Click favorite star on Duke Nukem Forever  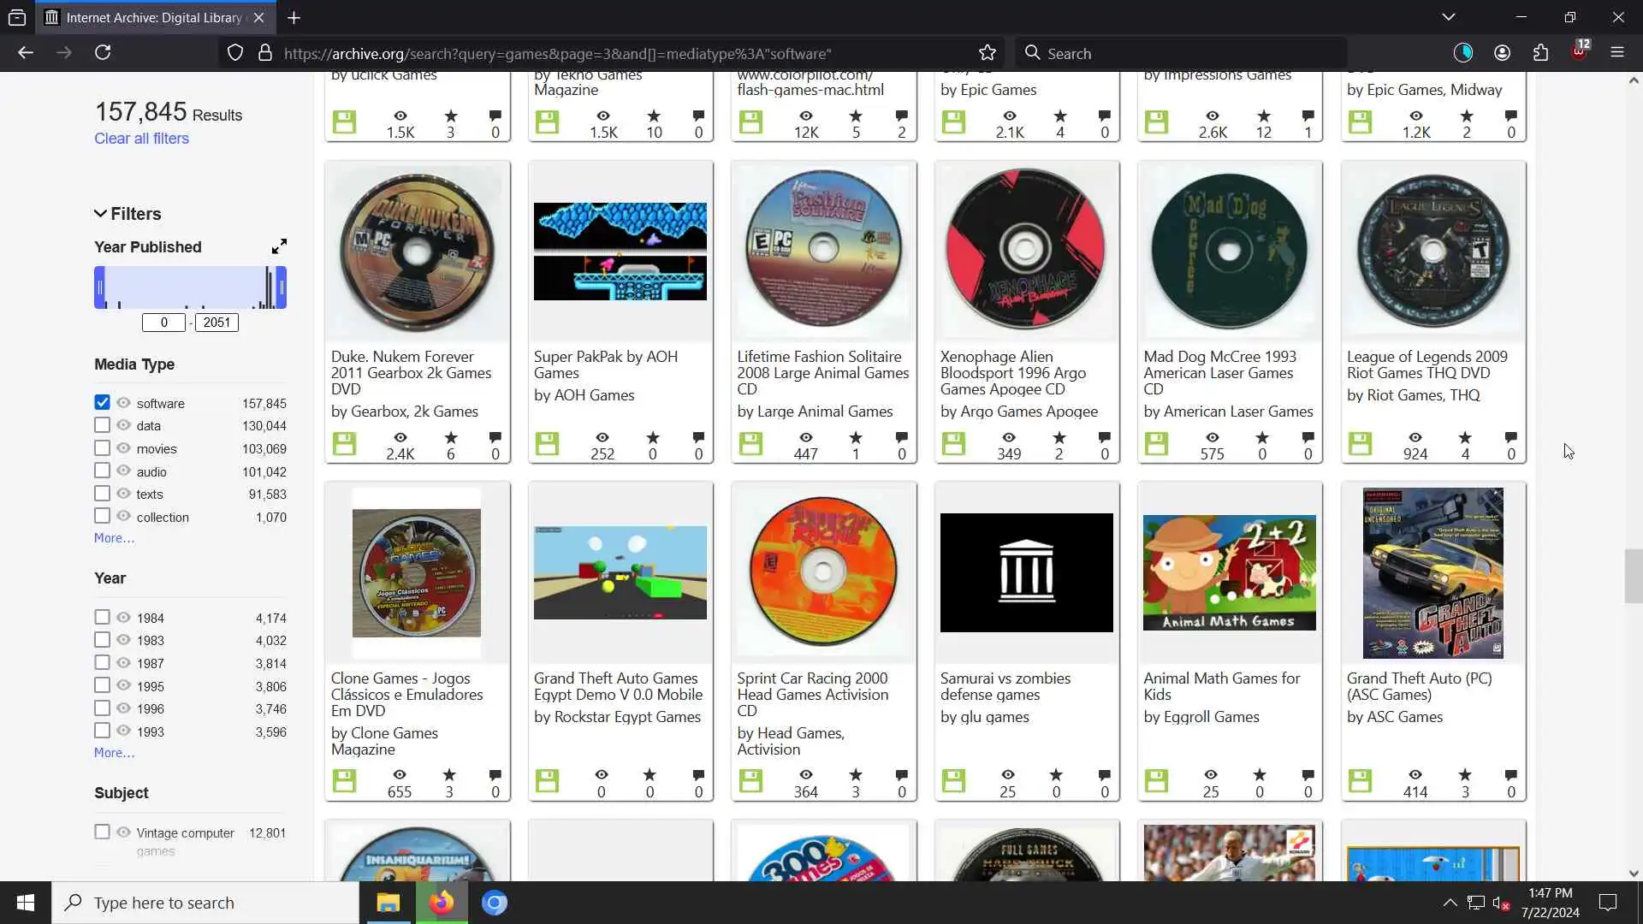tap(451, 438)
